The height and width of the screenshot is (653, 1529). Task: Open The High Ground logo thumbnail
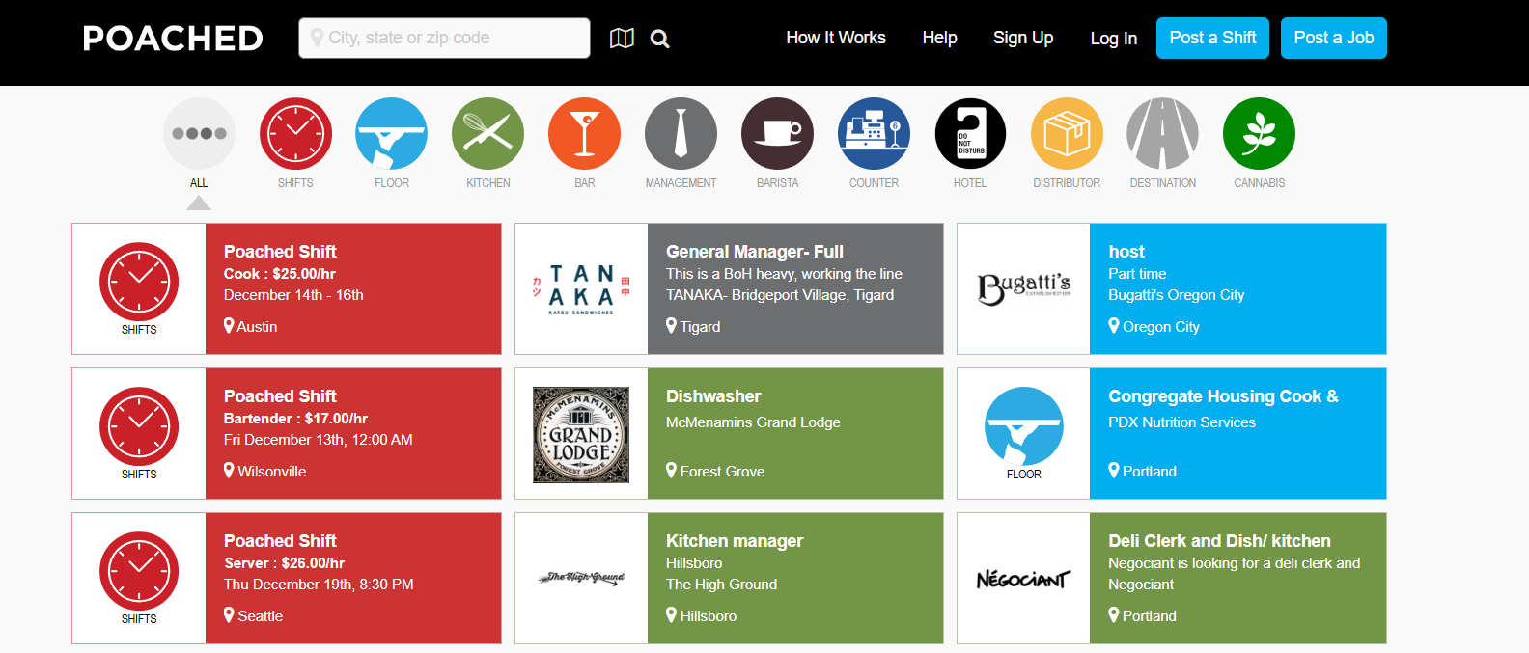coord(581,578)
